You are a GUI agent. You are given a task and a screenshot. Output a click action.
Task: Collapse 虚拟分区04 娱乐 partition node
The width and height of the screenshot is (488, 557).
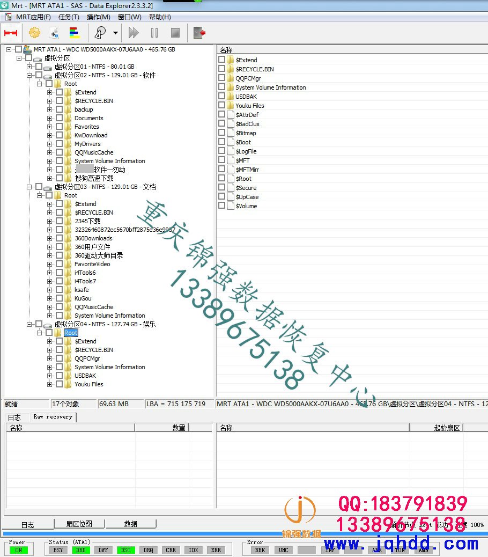tap(29, 324)
